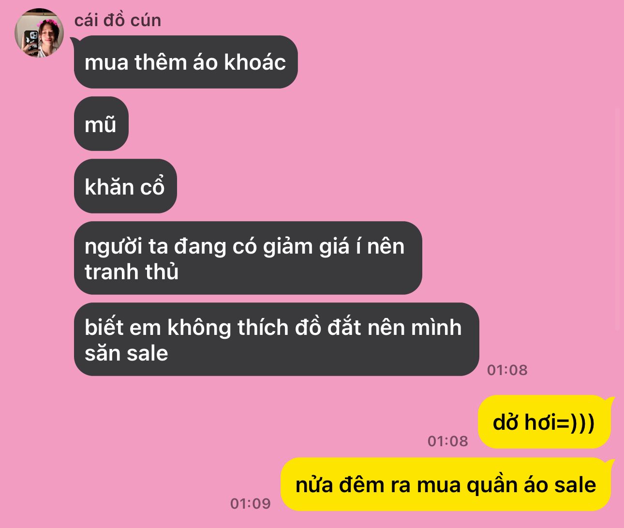
Task: Tap the 'mũ' message bubble
Action: point(101,124)
